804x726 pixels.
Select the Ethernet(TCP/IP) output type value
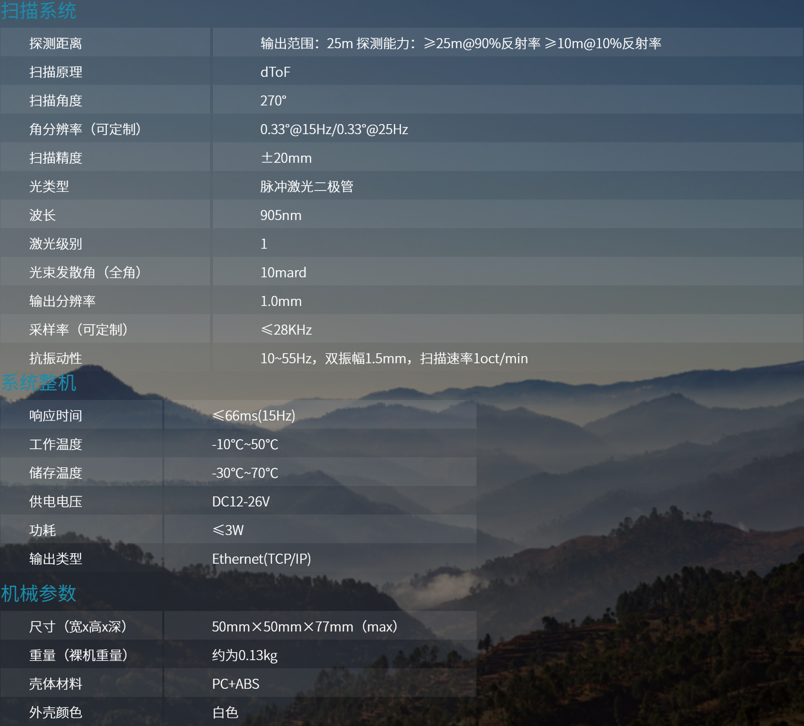(x=261, y=559)
